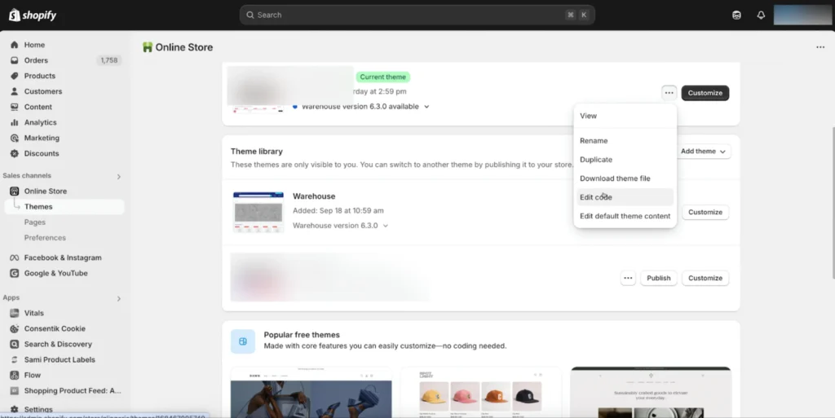This screenshot has height=418, width=835.
Task: Click the Discounts badge icon
Action: [x=15, y=153]
